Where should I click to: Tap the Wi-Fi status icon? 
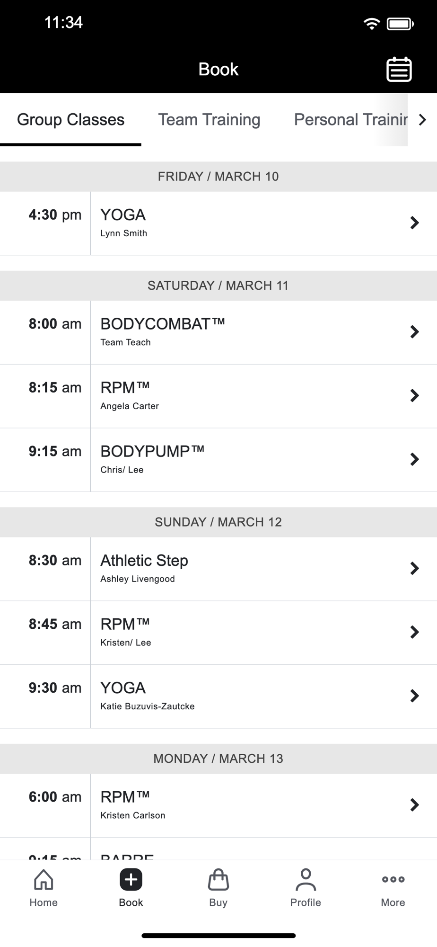(x=372, y=24)
